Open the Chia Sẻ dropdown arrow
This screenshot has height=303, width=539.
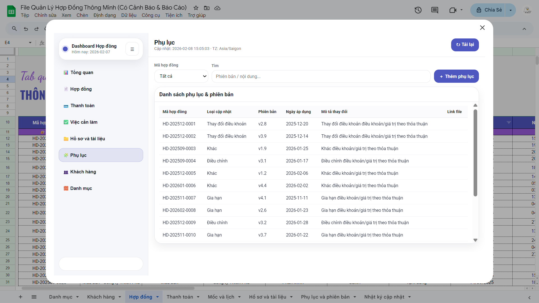pos(510,10)
